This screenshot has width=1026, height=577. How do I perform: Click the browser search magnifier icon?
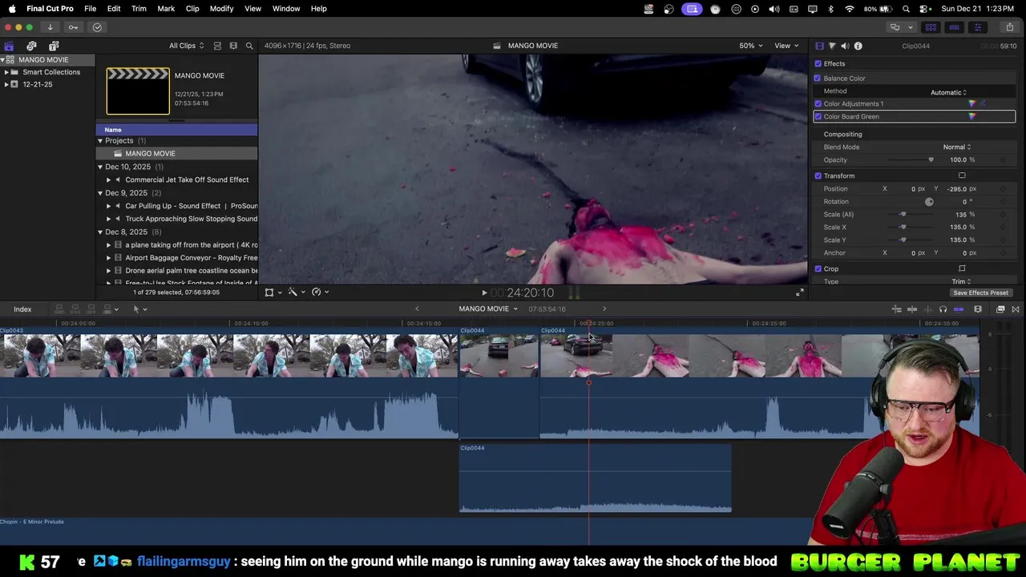click(x=249, y=46)
